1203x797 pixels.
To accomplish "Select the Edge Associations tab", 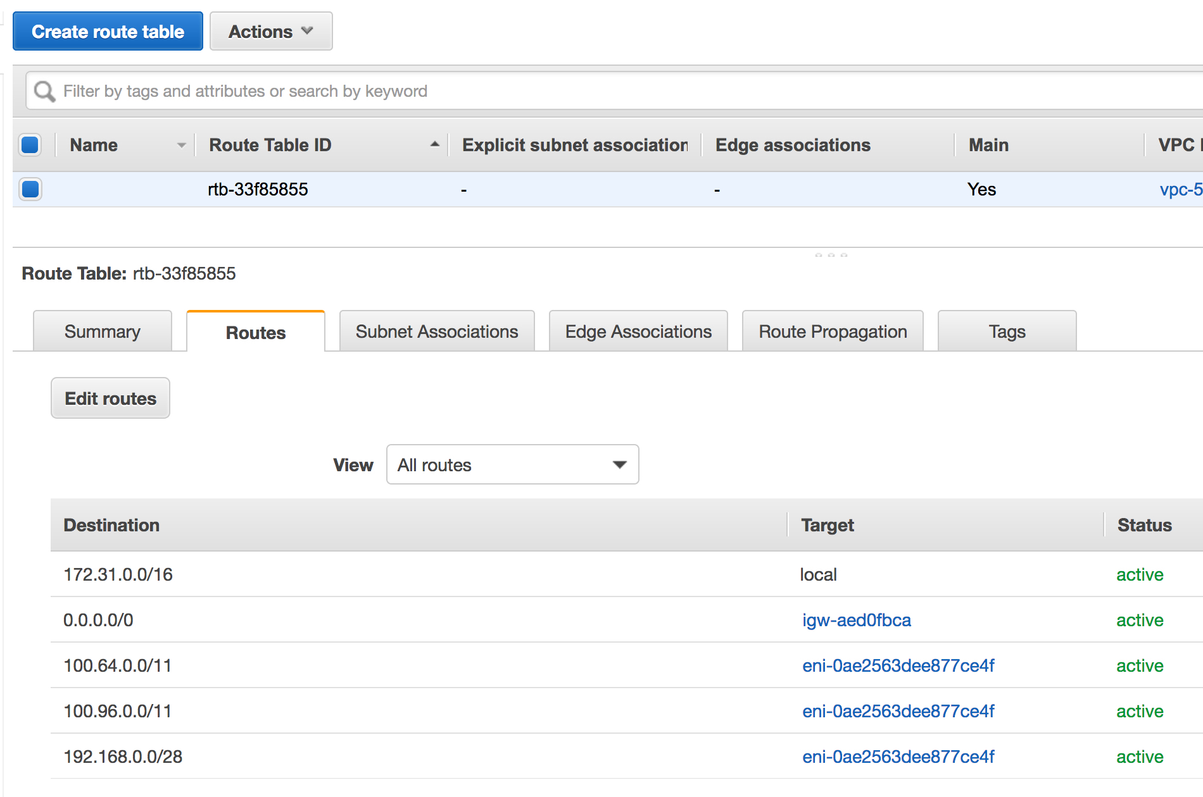I will [638, 331].
